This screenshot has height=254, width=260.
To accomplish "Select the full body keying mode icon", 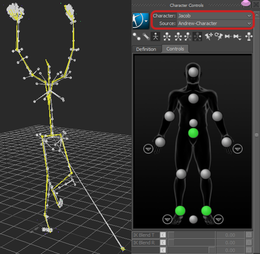I will [167, 36].
